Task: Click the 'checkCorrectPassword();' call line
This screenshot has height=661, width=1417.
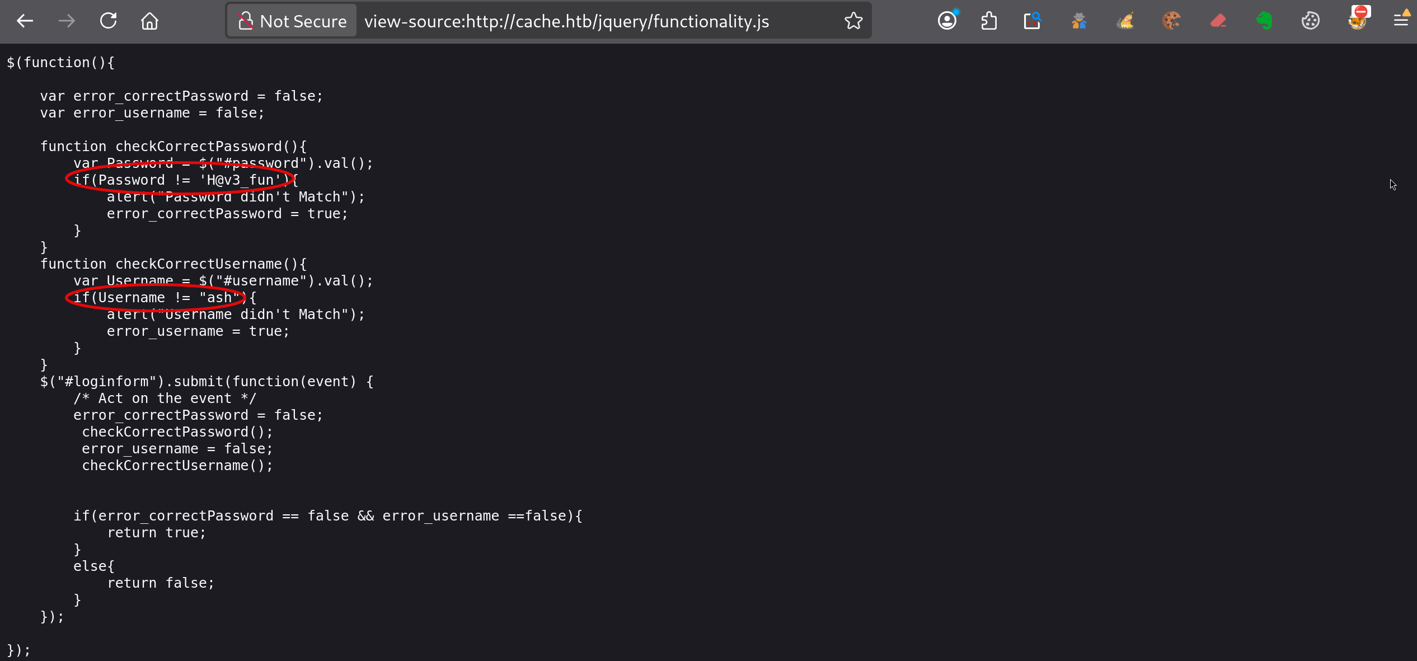Action: coord(177,432)
